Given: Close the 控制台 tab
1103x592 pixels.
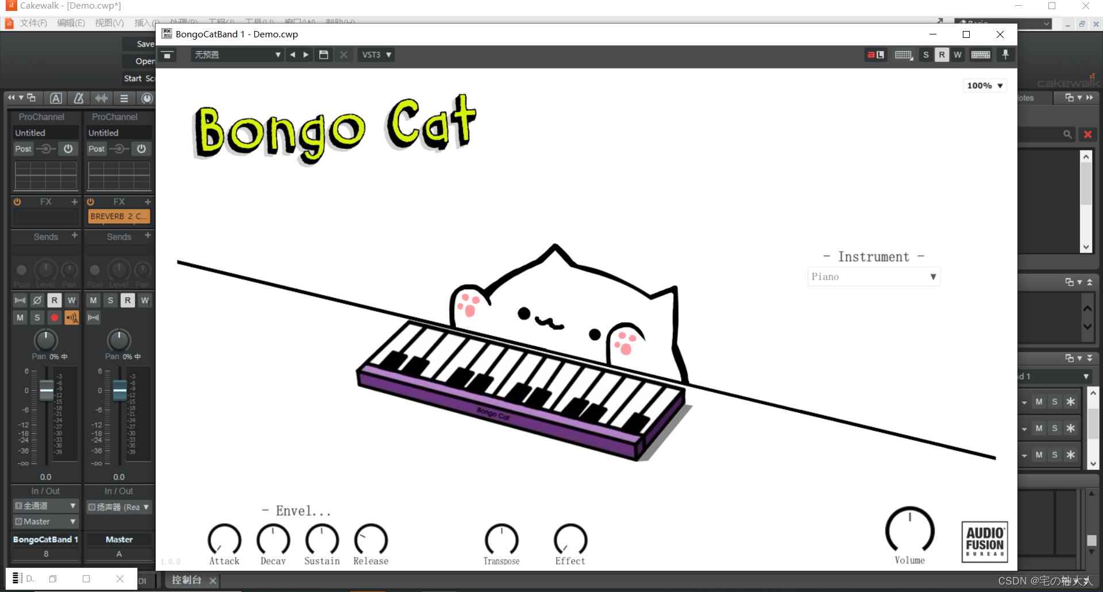Looking at the screenshot, I should point(213,581).
